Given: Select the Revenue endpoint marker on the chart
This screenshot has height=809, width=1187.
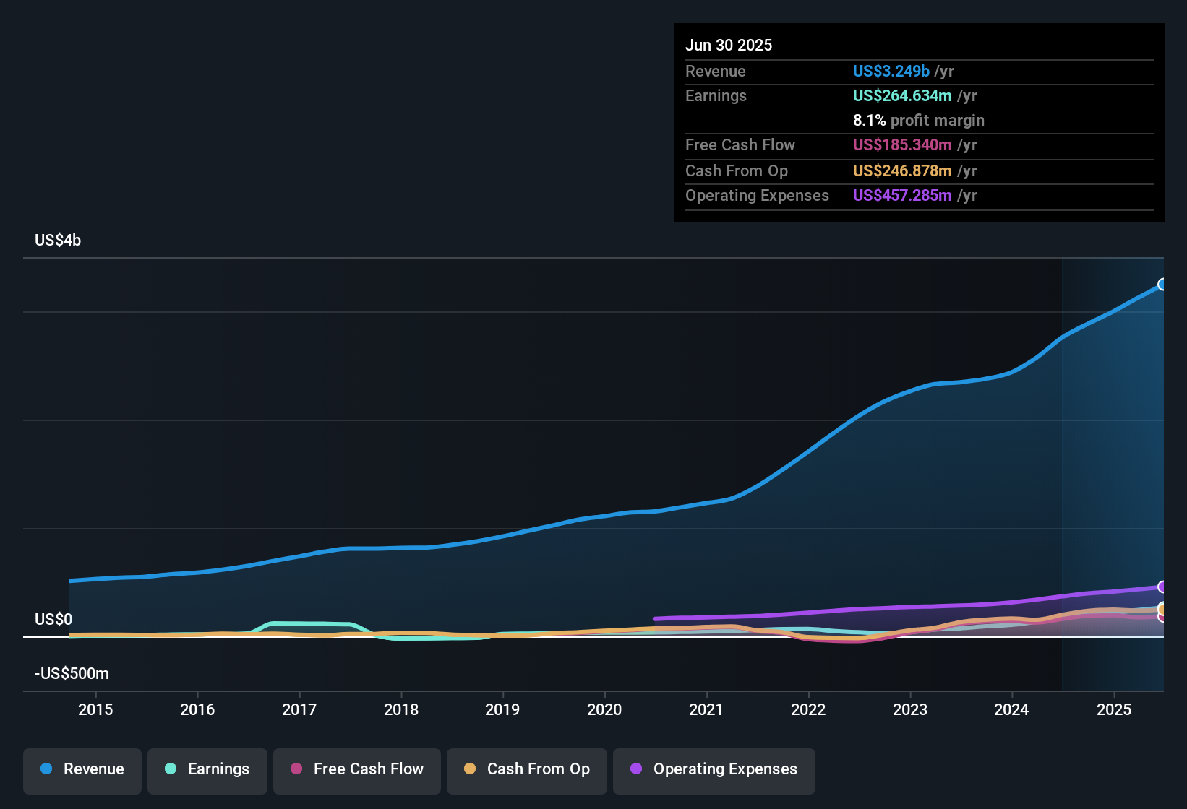Looking at the screenshot, I should pyautogui.click(x=1162, y=285).
